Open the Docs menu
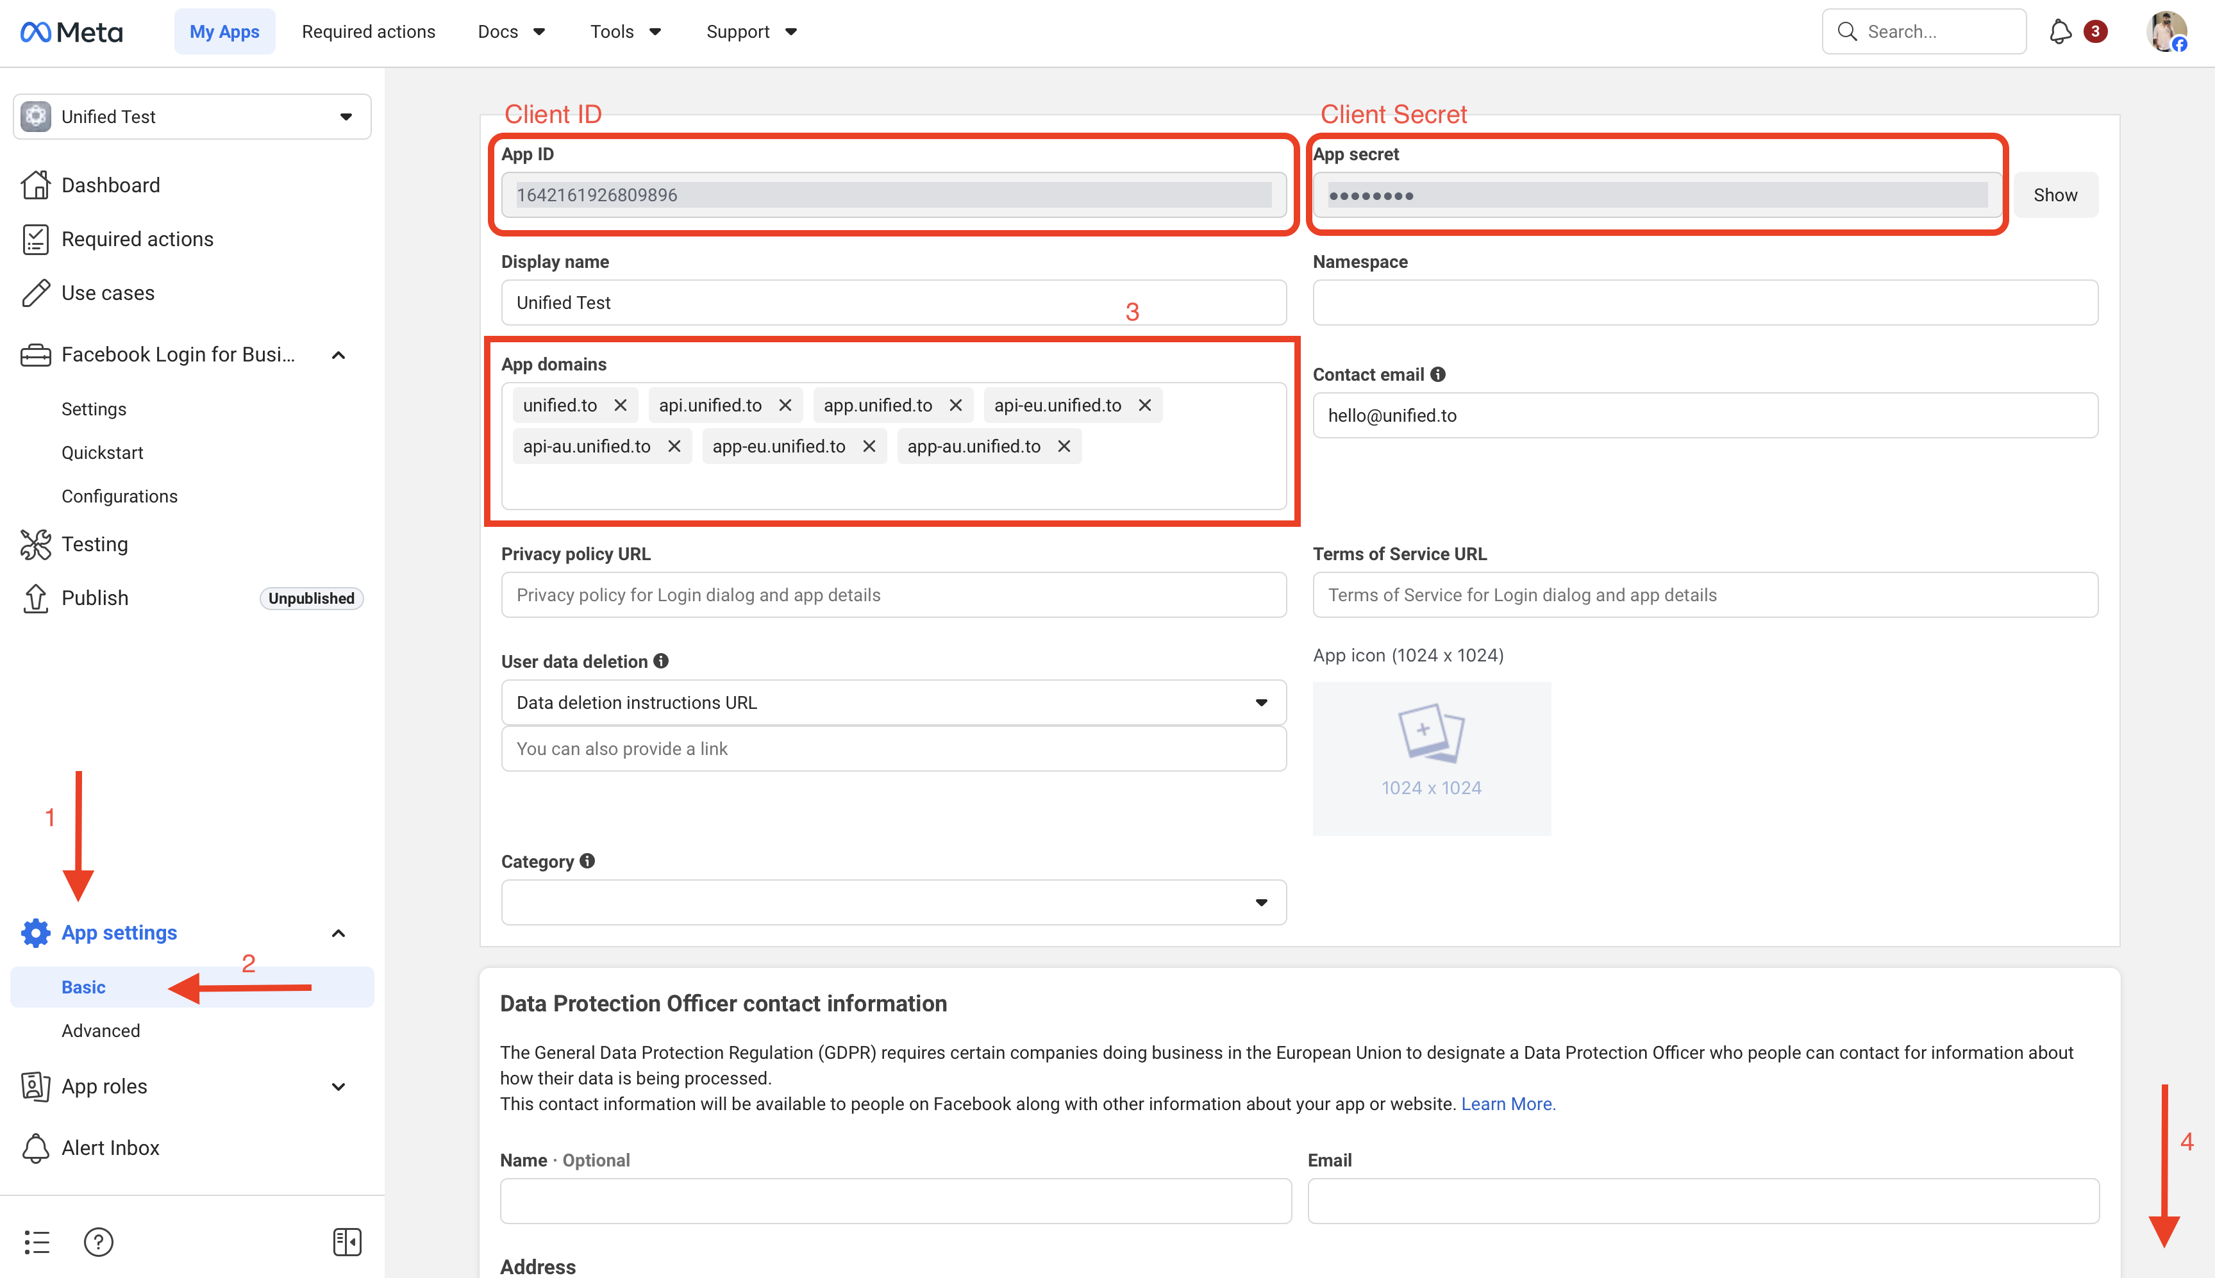Viewport: 2215px width, 1278px height. point(511,31)
